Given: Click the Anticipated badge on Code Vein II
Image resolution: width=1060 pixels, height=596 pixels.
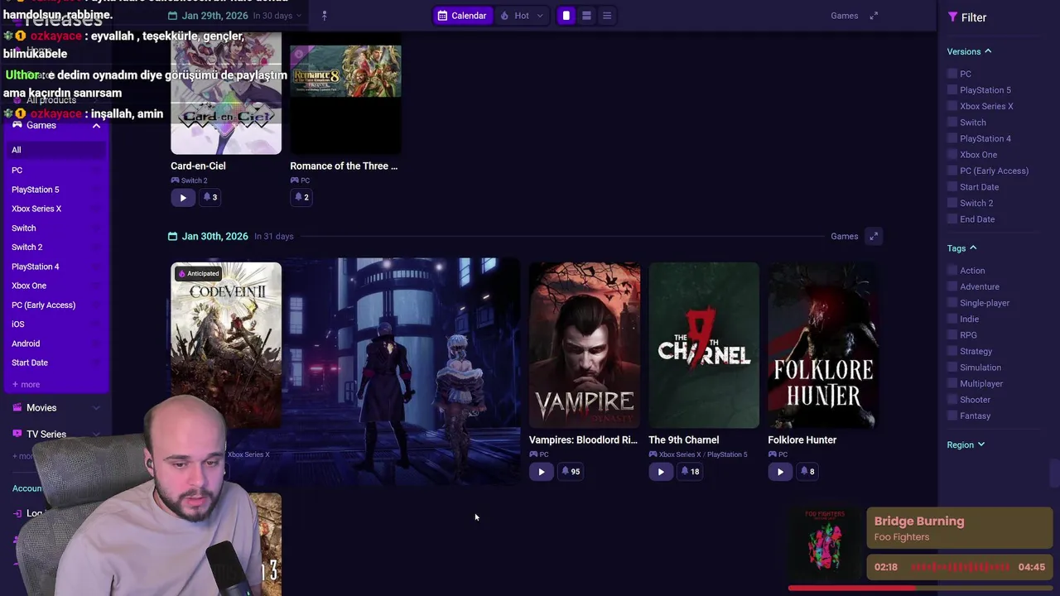Looking at the screenshot, I should coord(198,274).
